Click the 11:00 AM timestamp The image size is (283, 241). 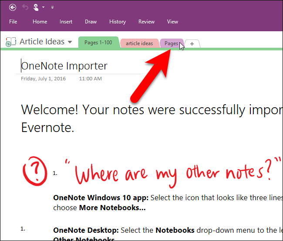[x=91, y=79]
